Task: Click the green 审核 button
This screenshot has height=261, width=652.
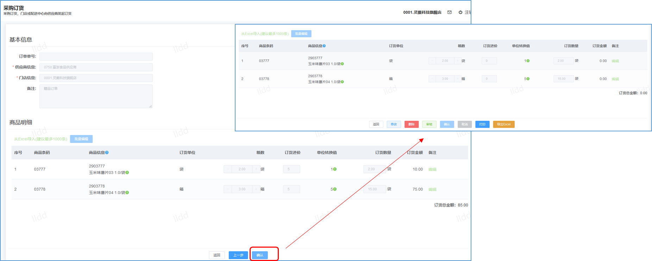Action: click(429, 124)
